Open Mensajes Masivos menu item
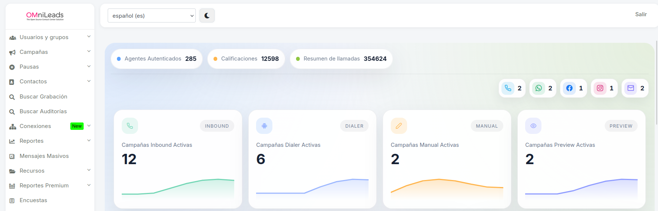This screenshot has height=211, width=658. (50, 156)
